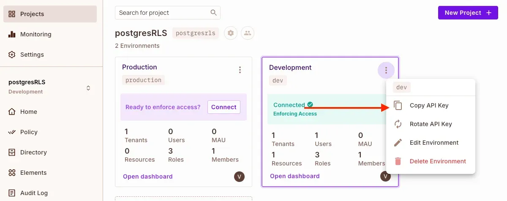Screen dimensions: 507x201
Task: Click the rotate arrows icon in the menu
Action: 398,124
